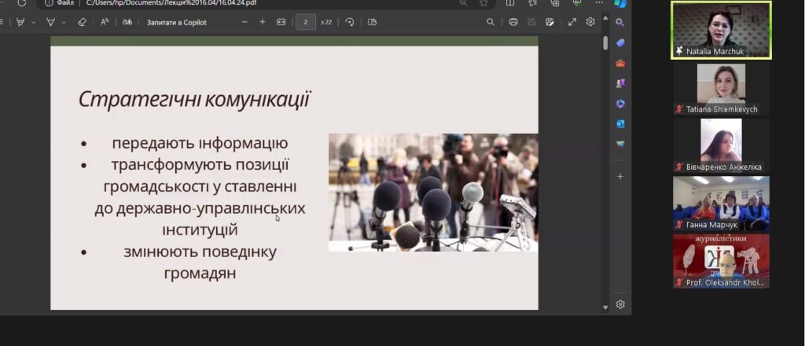
Task: Click Запитати в Copilot button
Action: (177, 22)
